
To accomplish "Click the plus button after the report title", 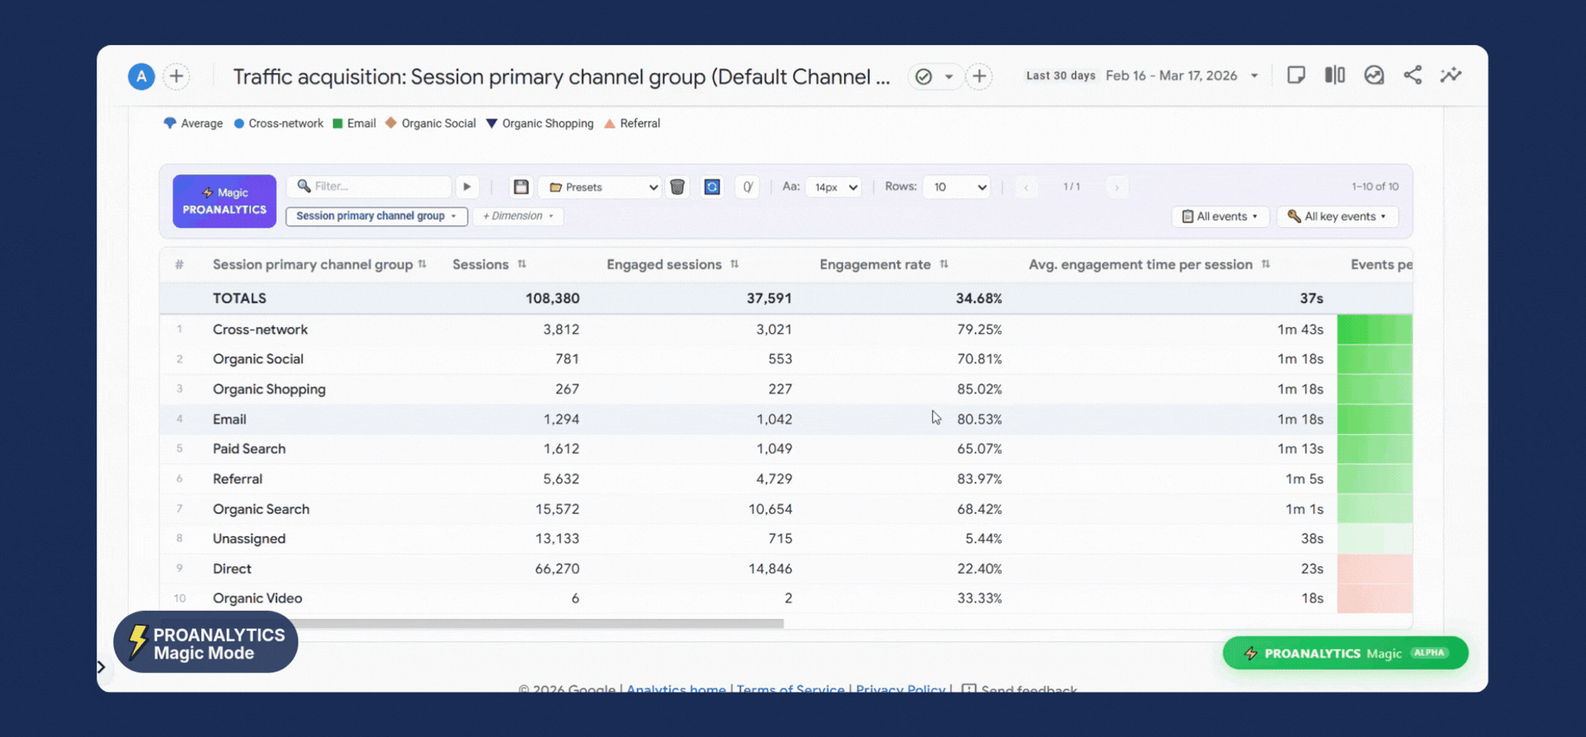I will tap(979, 77).
